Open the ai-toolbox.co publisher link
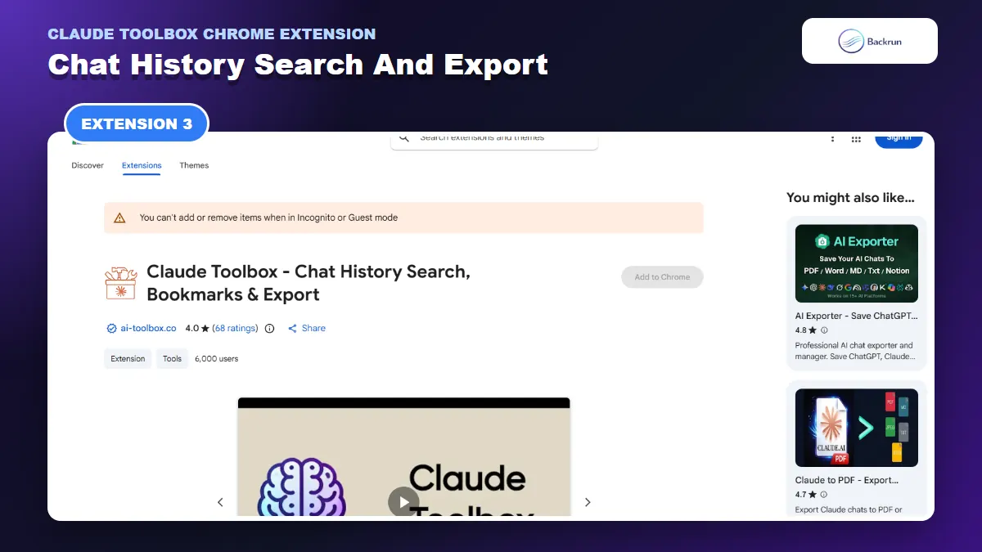982x552 pixels. 148,328
